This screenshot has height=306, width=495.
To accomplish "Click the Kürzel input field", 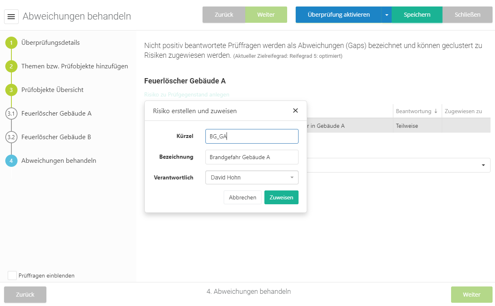I will 251,136.
